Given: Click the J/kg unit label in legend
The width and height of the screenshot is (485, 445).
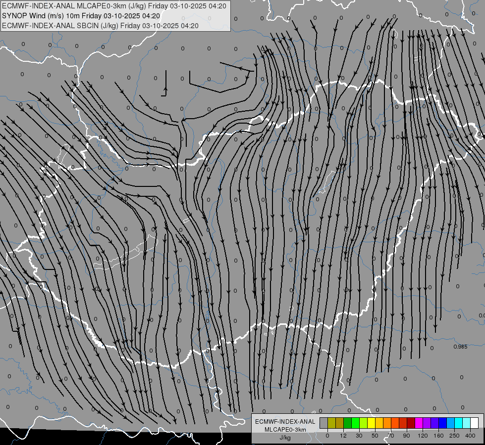Looking at the screenshot, I should coord(285,438).
